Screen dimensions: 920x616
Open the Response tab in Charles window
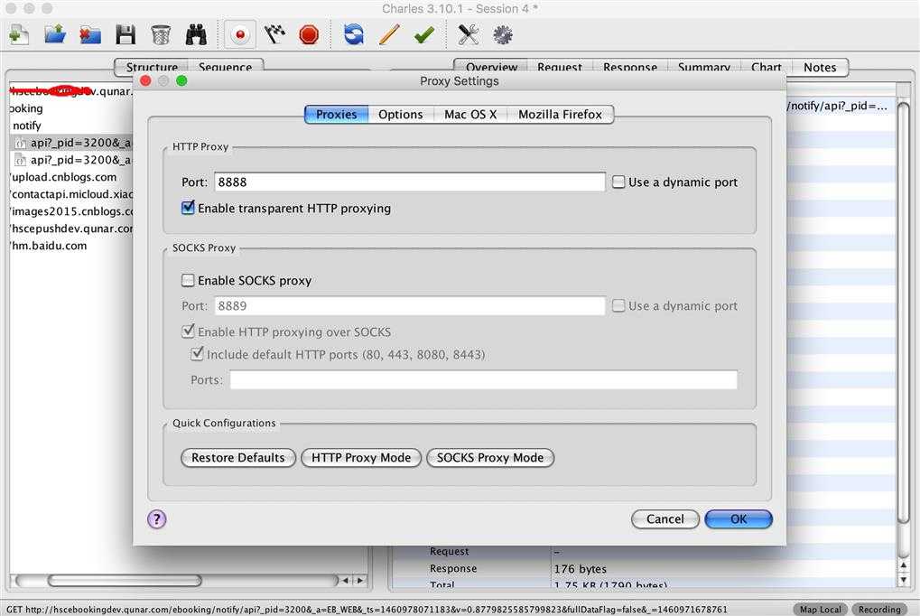point(630,67)
